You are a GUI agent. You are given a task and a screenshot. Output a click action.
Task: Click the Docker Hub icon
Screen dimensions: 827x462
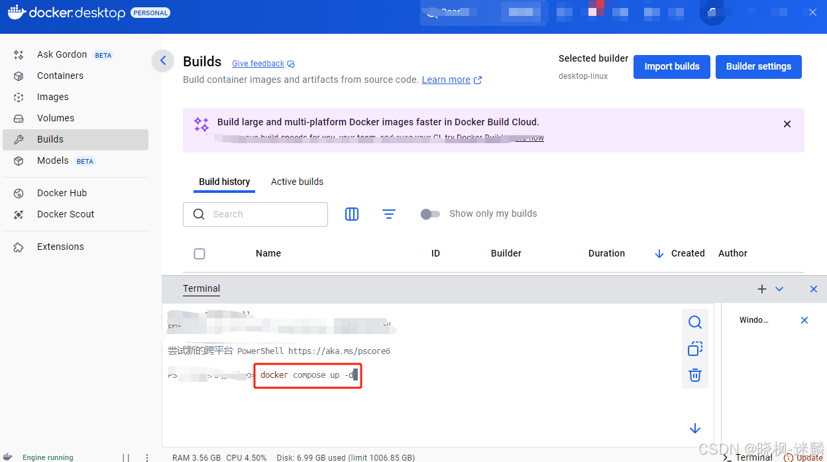pos(19,194)
